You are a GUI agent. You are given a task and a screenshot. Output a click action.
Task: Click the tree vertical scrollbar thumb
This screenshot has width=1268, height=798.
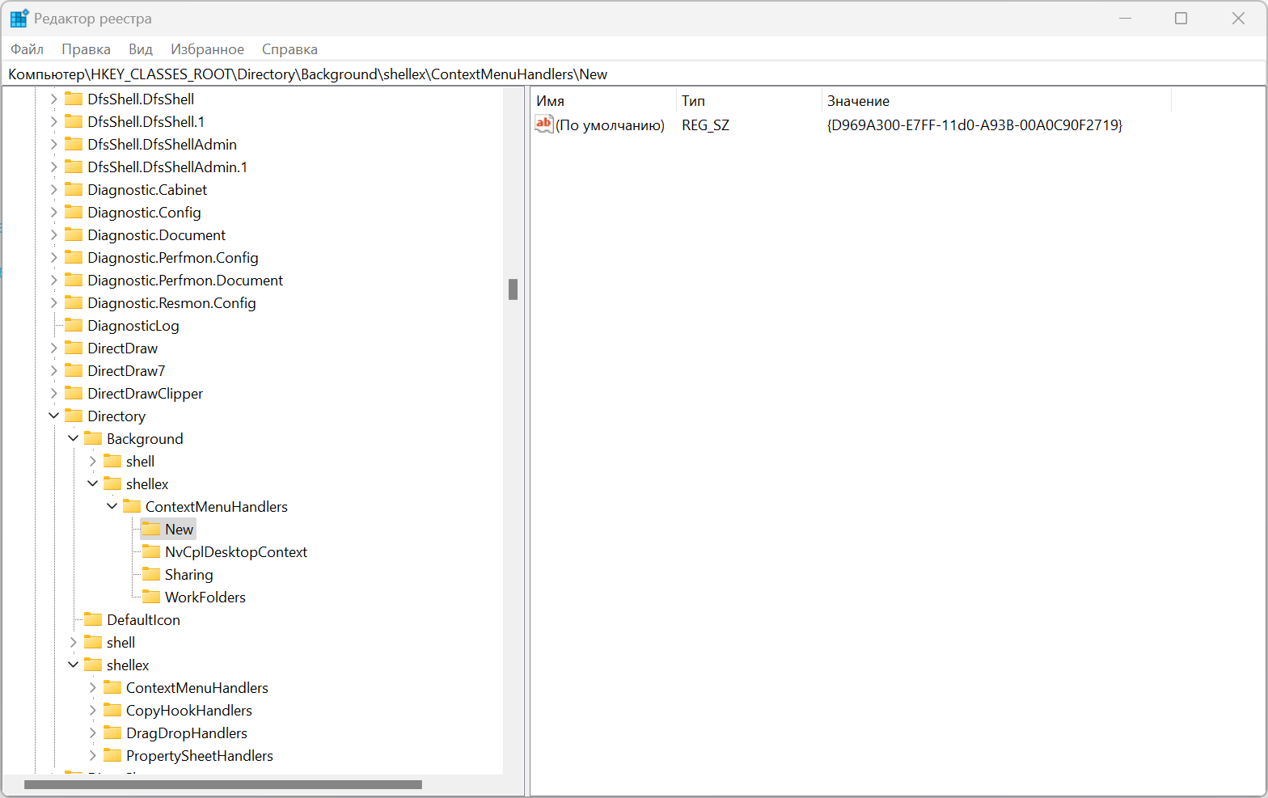coord(513,289)
